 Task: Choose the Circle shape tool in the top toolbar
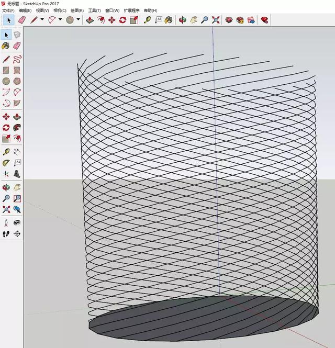coord(70,20)
